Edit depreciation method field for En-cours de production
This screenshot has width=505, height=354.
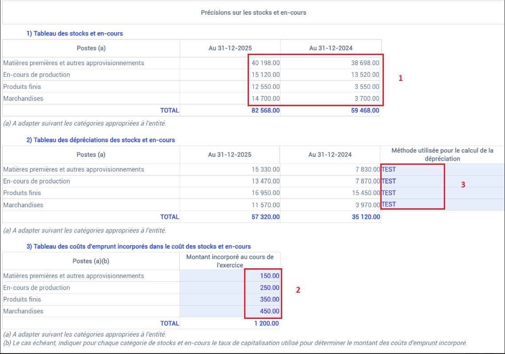[442, 181]
